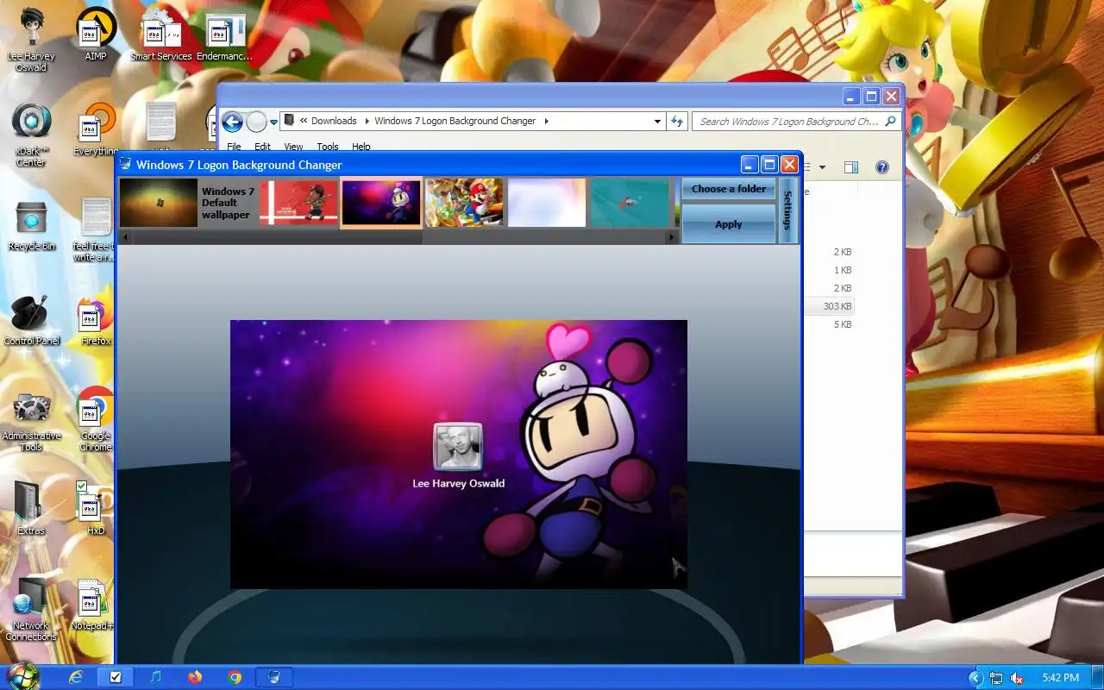The image size is (1104, 690).
Task: Open the network tray icon
Action: point(996,678)
